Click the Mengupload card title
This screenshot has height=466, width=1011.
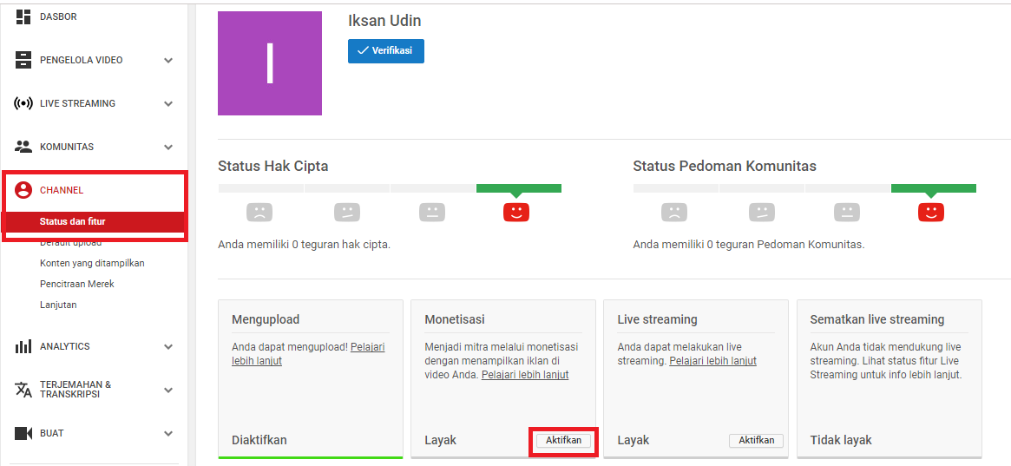tap(266, 319)
